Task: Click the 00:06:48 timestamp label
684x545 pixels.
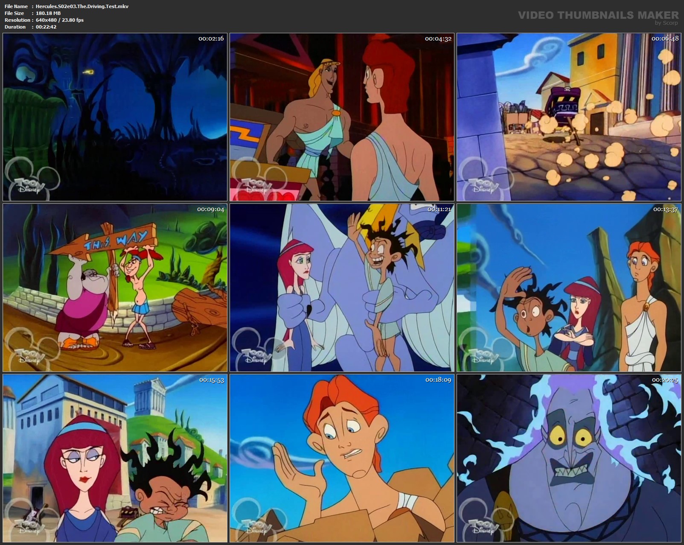Action: (665, 38)
